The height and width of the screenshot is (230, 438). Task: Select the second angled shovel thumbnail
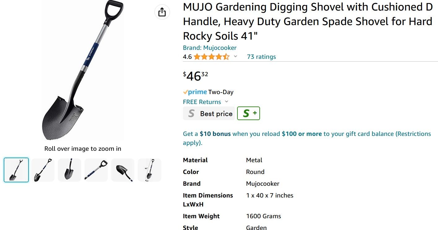coord(43,170)
